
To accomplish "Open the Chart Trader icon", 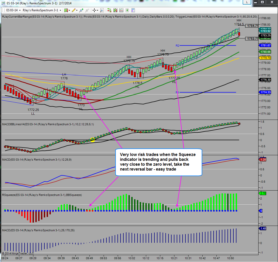I will pos(109,10).
